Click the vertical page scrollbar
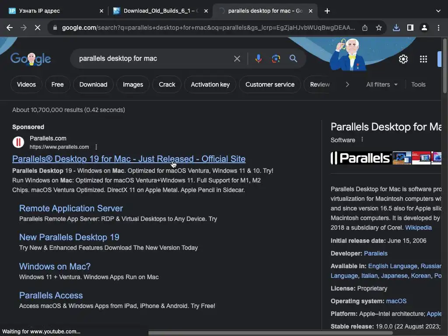448x336 pixels. pyautogui.click(x=444, y=66)
